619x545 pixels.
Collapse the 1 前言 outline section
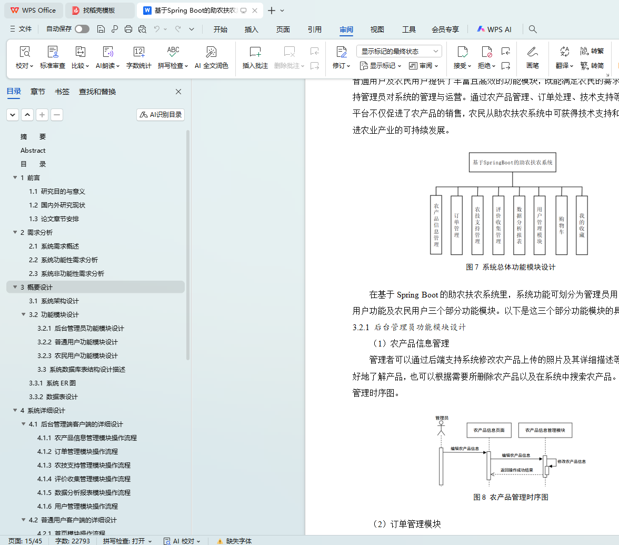pyautogui.click(x=15, y=177)
